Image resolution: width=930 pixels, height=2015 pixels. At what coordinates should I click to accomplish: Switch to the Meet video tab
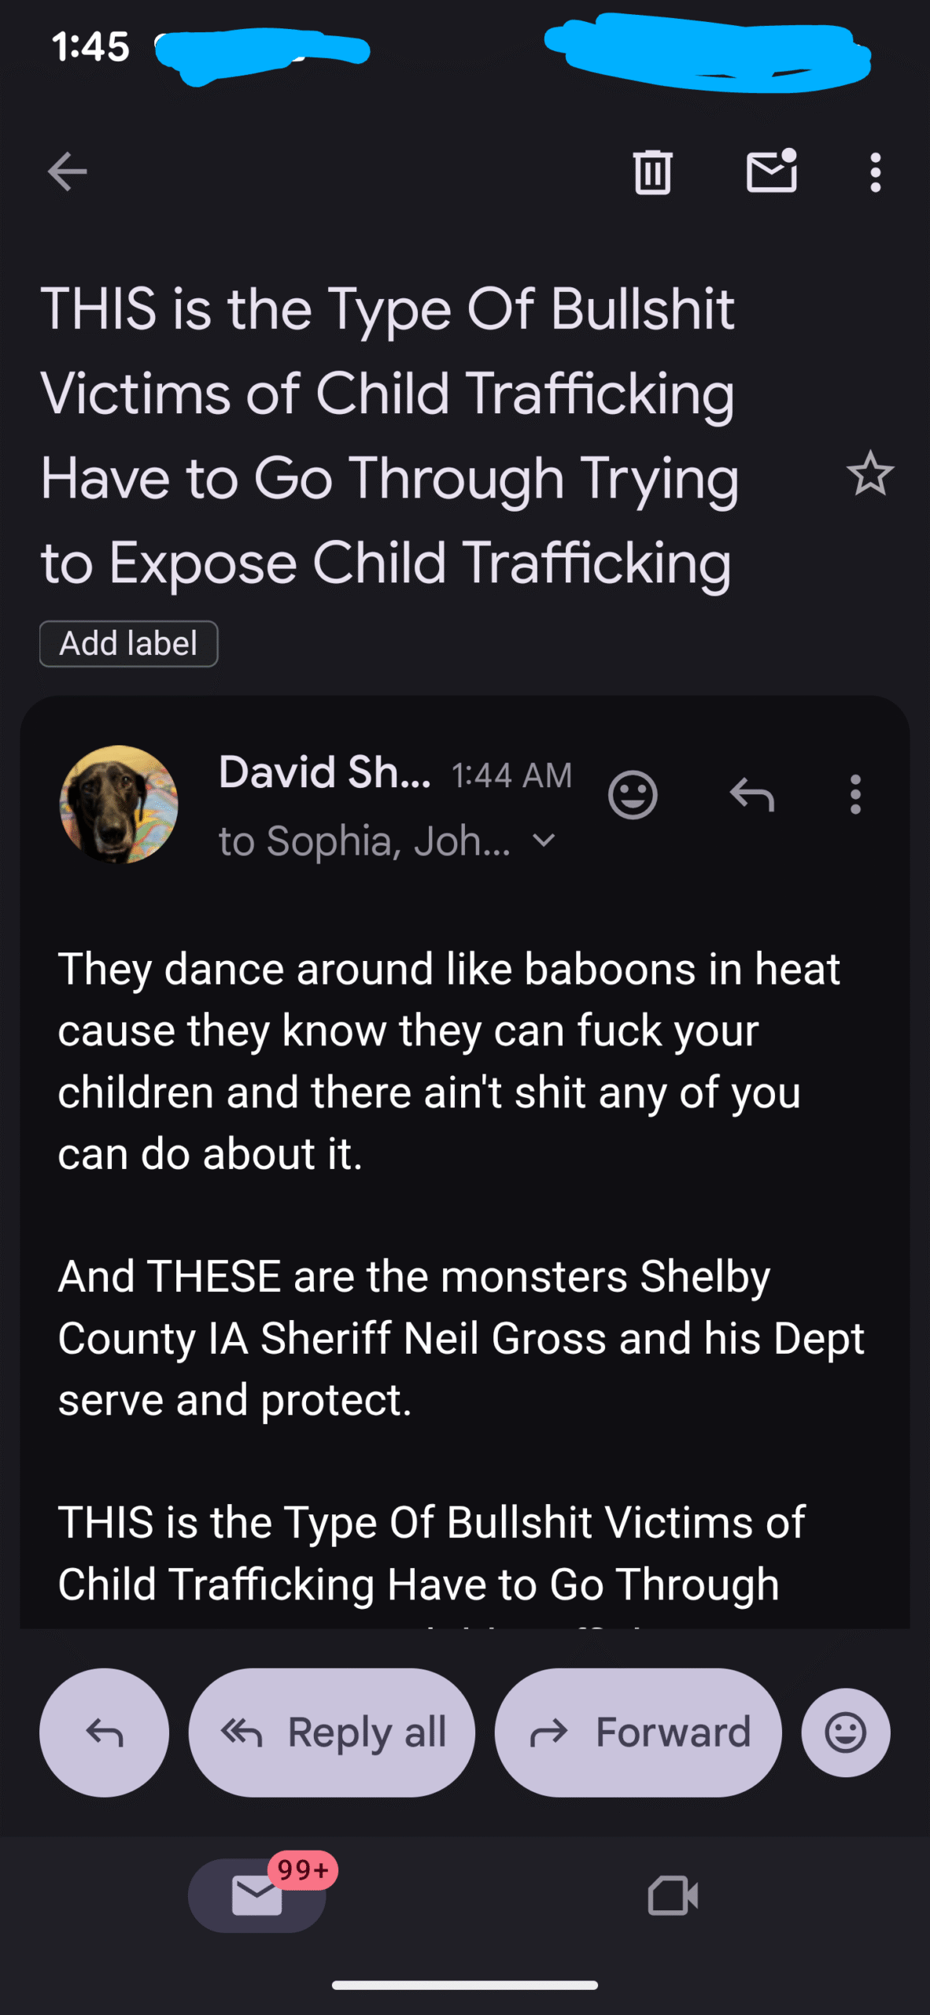pos(673,1895)
